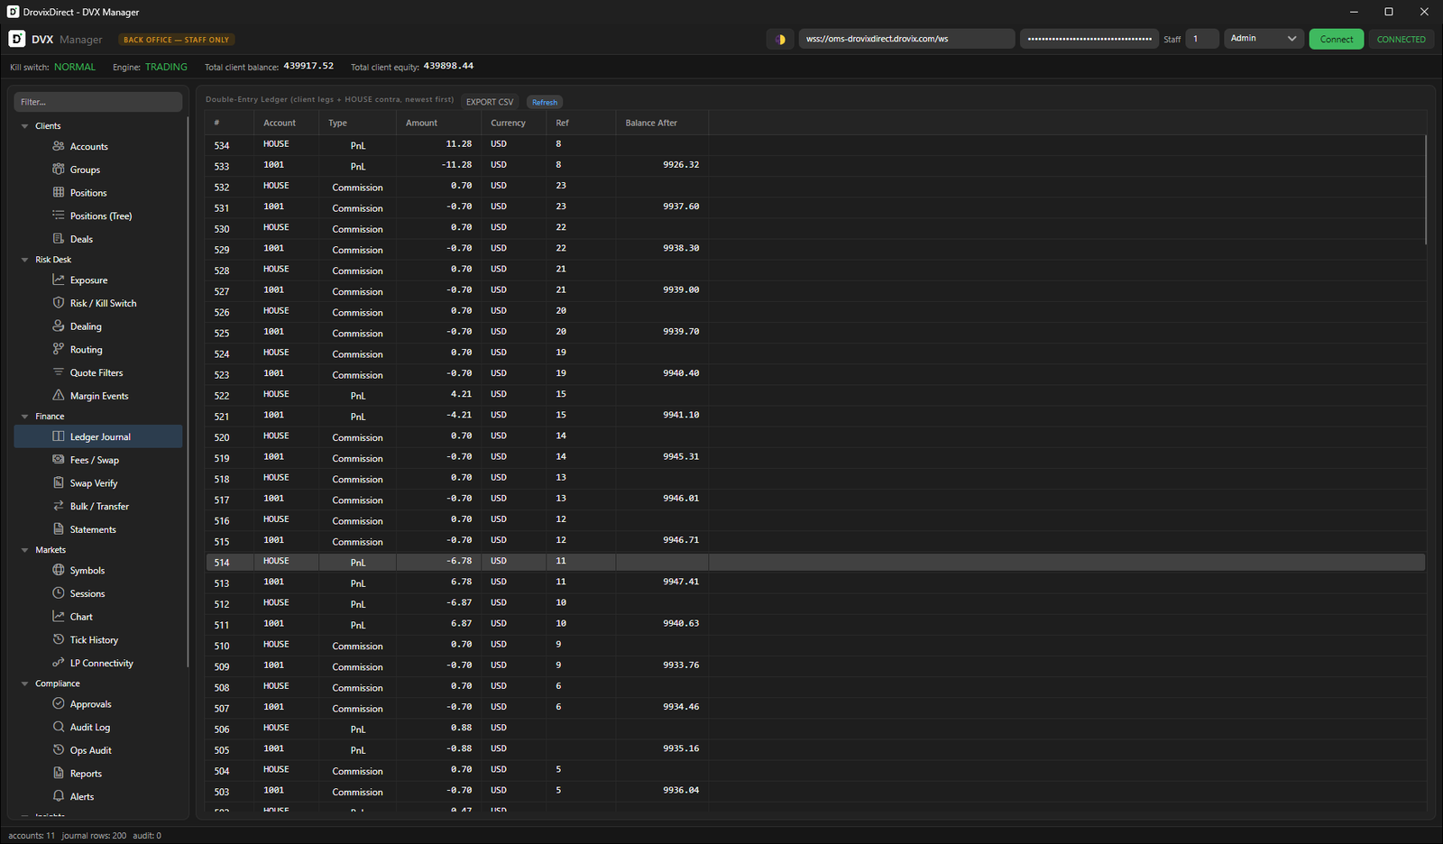Click the Tick History icon
1443x844 pixels.
59,639
